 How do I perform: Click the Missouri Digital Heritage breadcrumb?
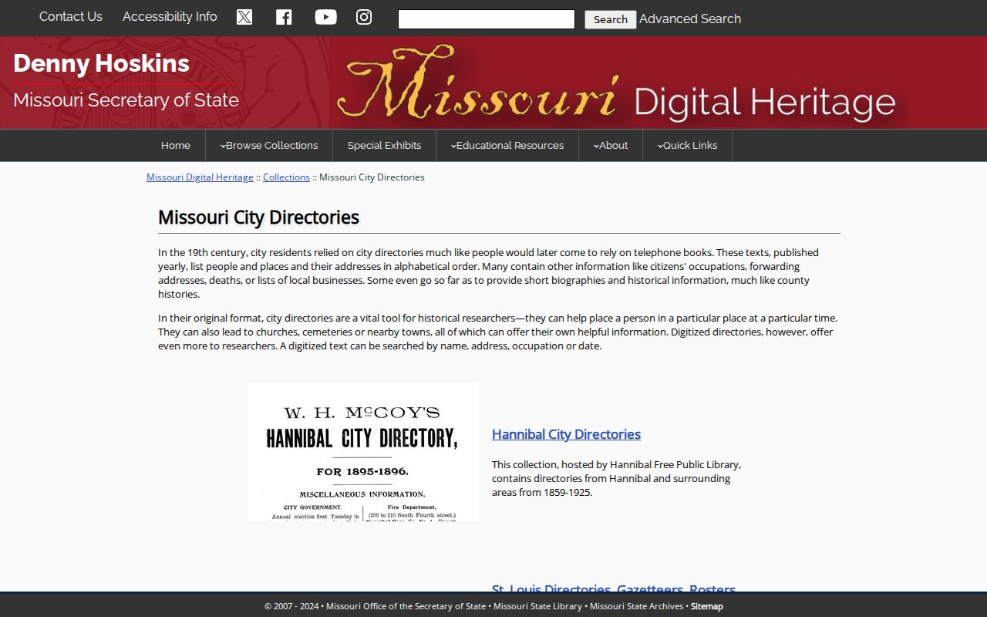tap(200, 177)
